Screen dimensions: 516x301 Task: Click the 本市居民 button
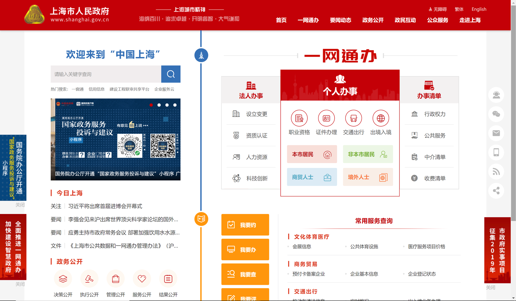click(x=312, y=154)
